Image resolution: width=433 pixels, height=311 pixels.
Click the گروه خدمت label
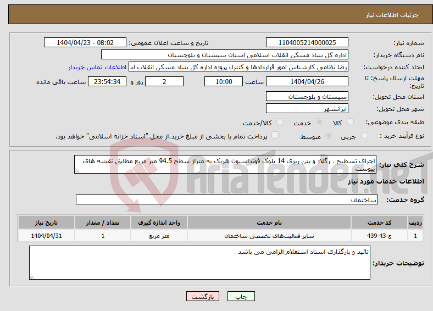(x=405, y=200)
